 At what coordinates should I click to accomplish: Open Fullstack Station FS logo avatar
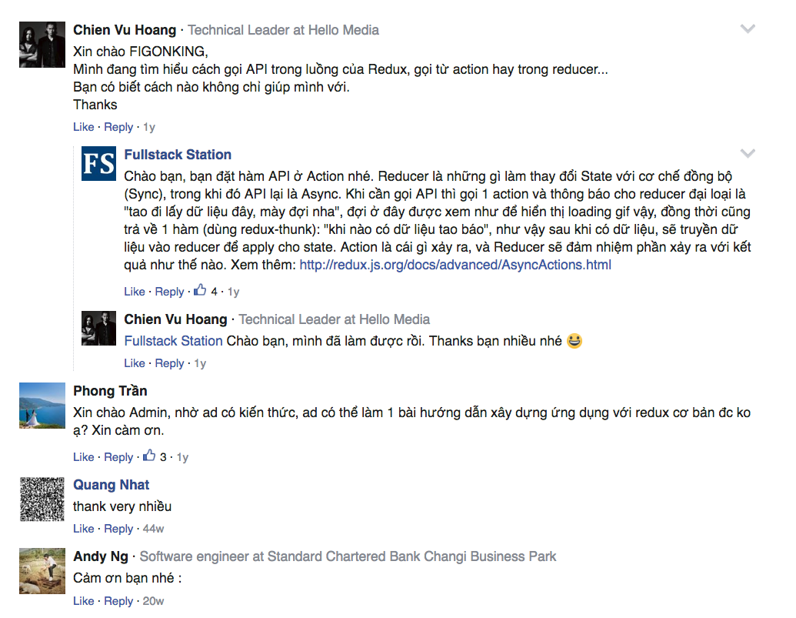[x=98, y=163]
